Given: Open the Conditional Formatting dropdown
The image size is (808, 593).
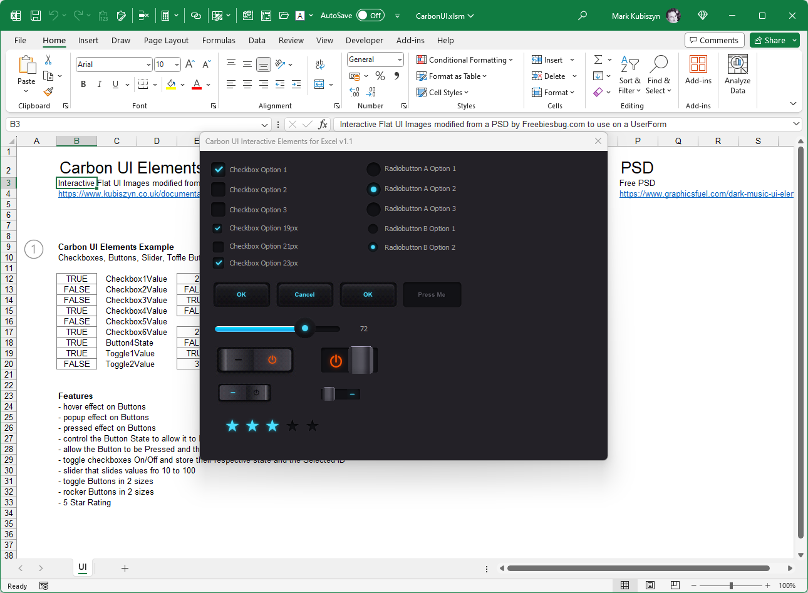Looking at the screenshot, I should [x=465, y=60].
